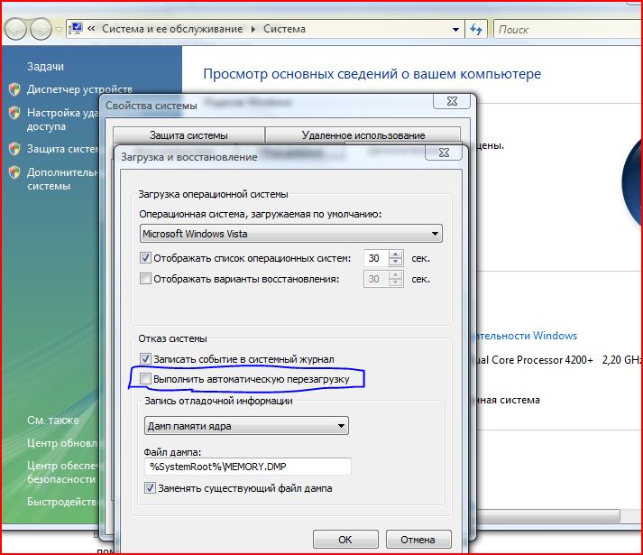643x555 pixels.
Task: Toggle Заменять существующий файл дампа checkbox
Action: coord(151,488)
